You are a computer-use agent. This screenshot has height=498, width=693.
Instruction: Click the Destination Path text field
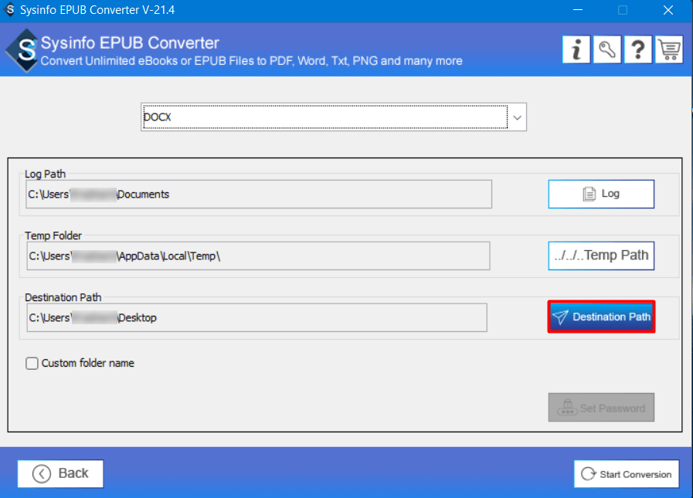tap(256, 317)
